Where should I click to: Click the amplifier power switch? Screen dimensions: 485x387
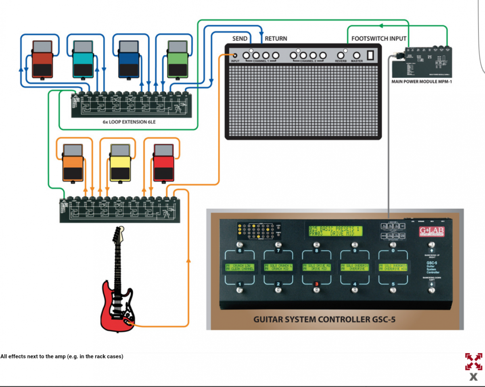point(371,55)
